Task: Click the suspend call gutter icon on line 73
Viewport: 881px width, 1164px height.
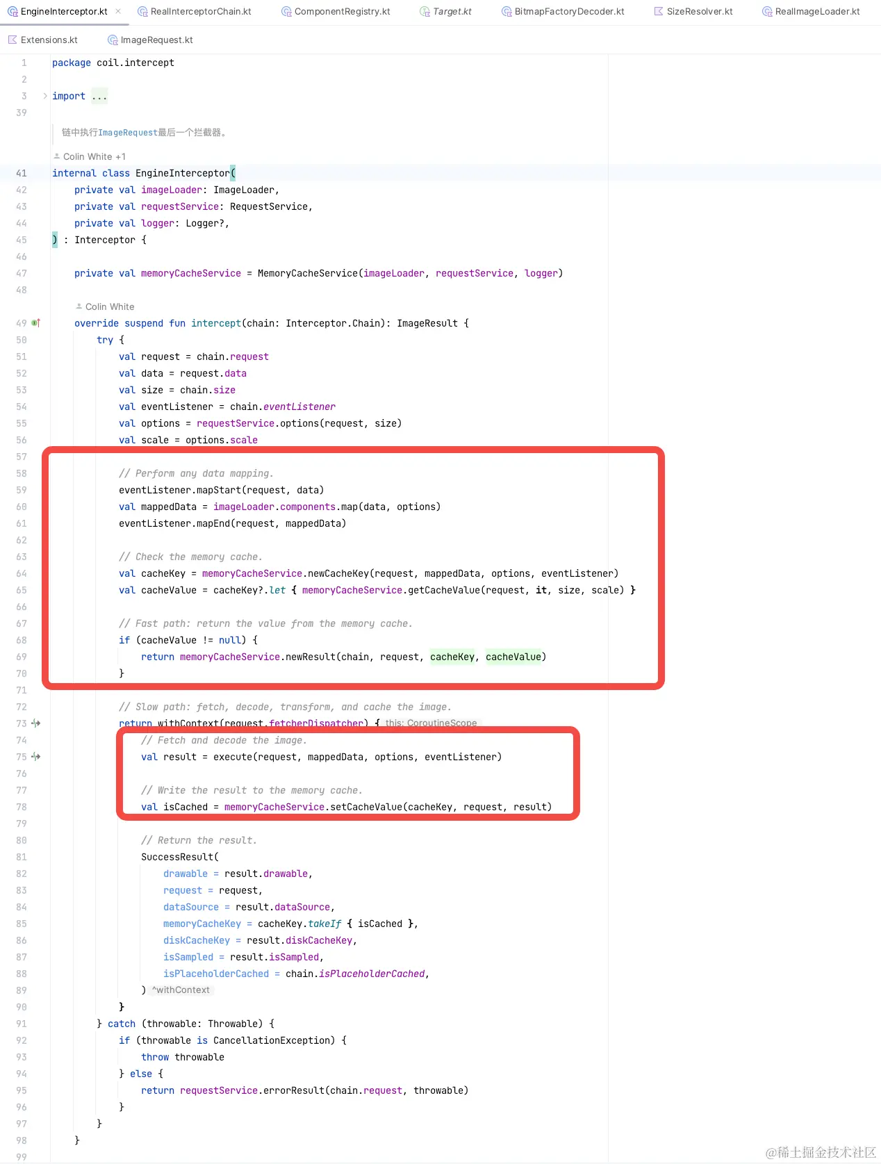Action: tap(36, 723)
